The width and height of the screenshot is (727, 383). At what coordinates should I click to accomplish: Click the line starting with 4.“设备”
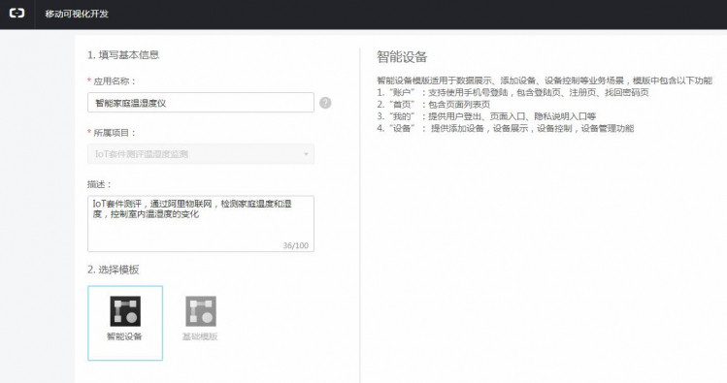click(x=505, y=128)
